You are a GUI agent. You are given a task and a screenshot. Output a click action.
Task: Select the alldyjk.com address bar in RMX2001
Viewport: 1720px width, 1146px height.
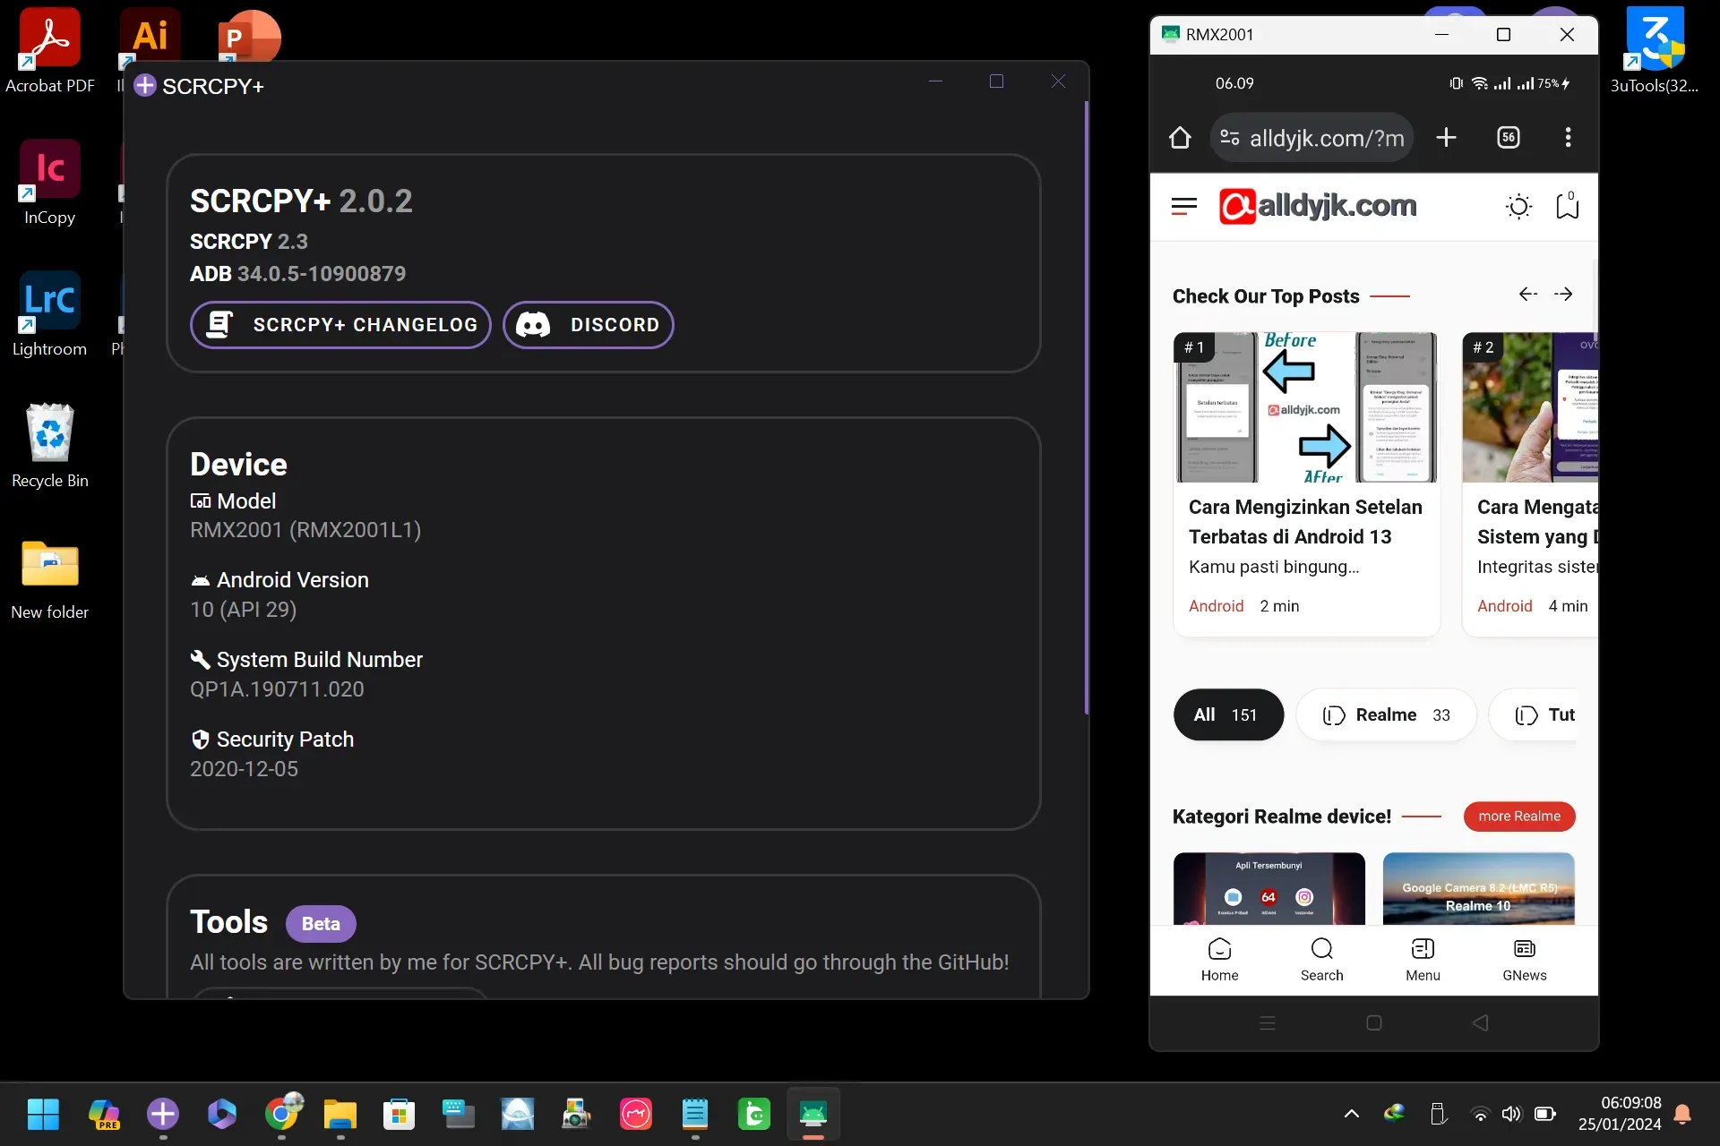pyautogui.click(x=1312, y=138)
